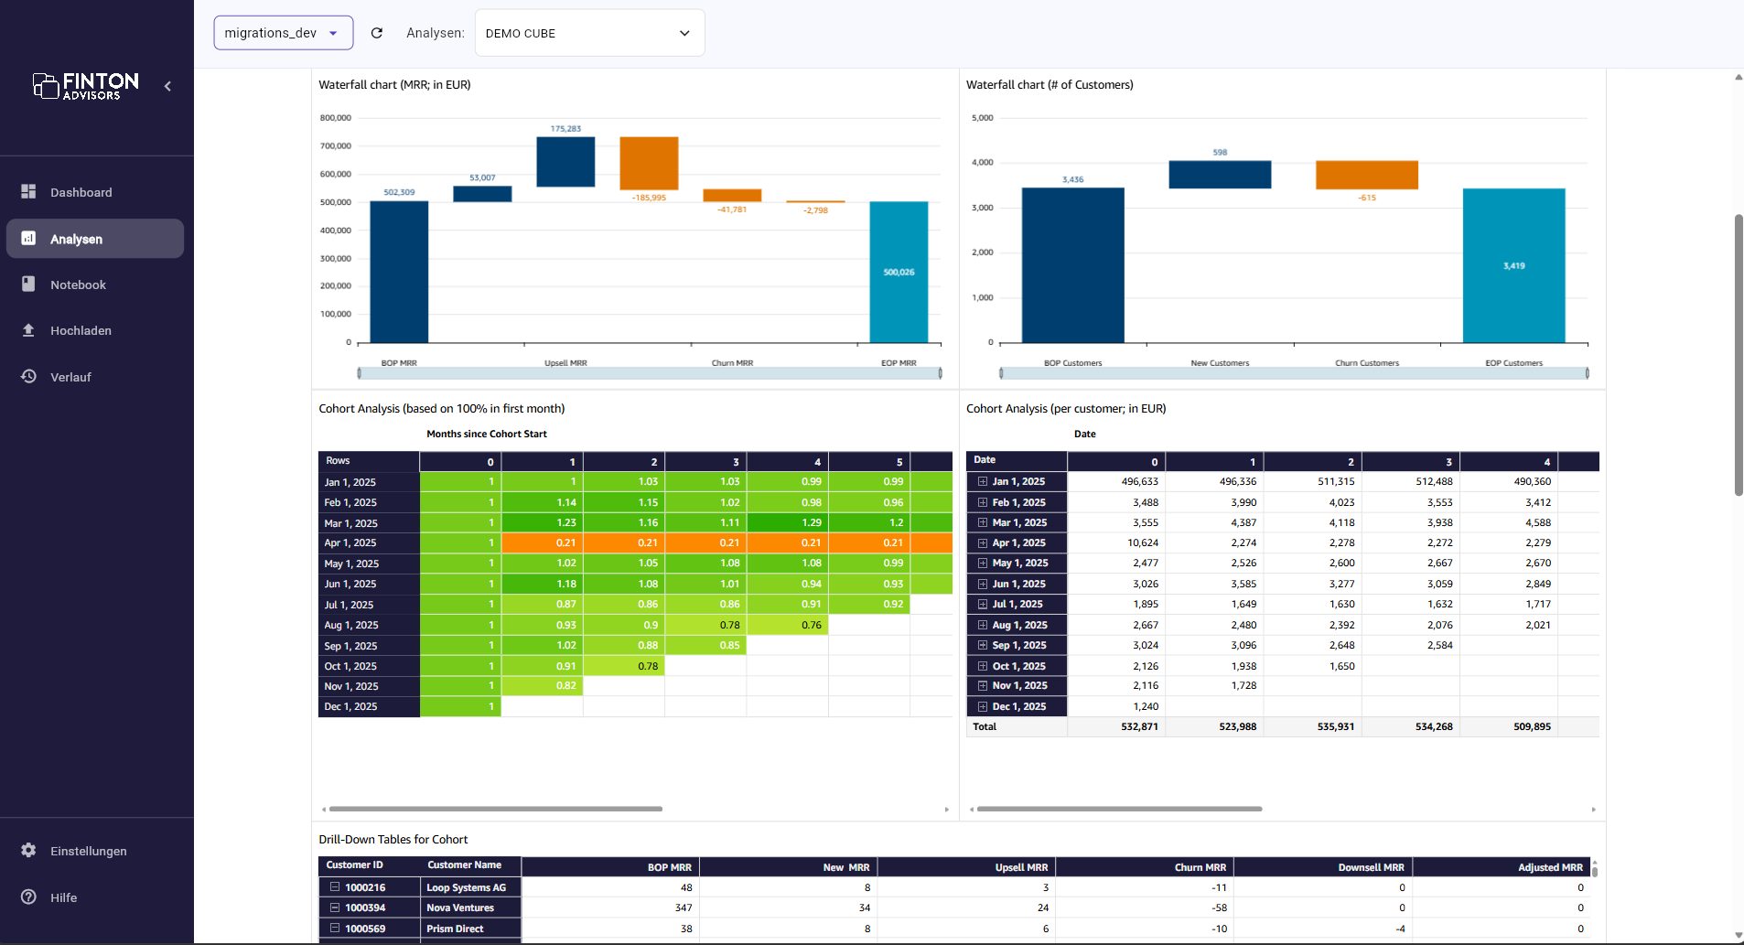
Task: Click the Churn Customers -615 bar
Action: 1367,175
